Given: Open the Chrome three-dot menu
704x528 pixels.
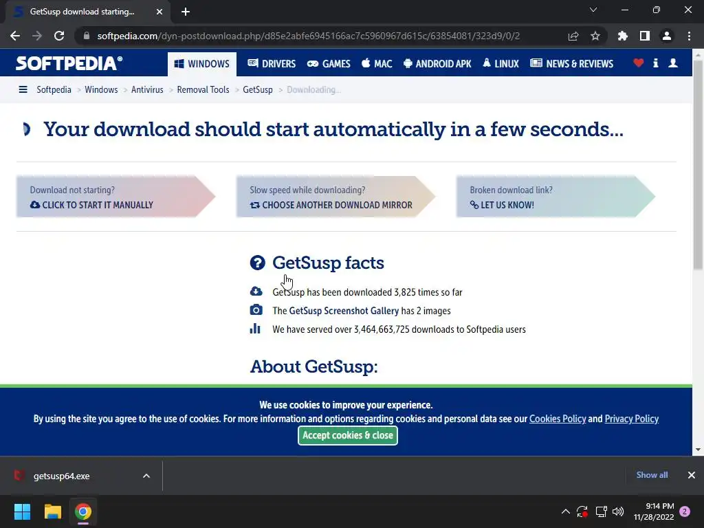Looking at the screenshot, I should [689, 36].
